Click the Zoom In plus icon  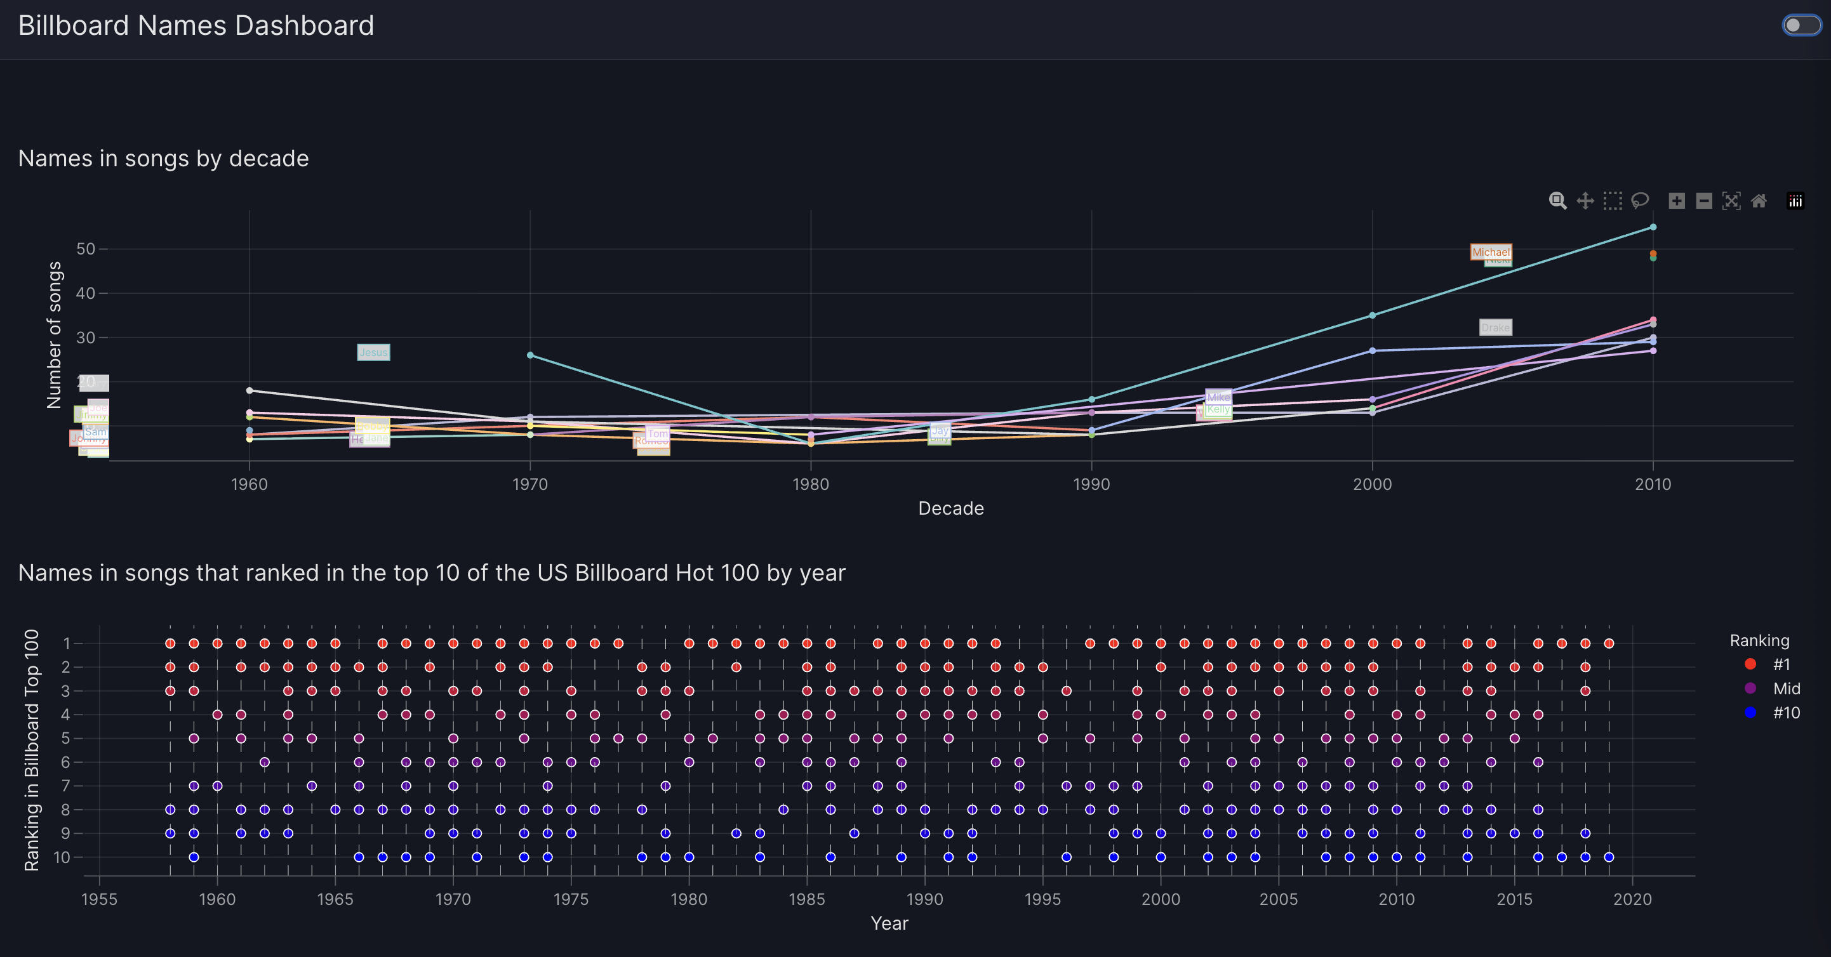coord(1677,201)
